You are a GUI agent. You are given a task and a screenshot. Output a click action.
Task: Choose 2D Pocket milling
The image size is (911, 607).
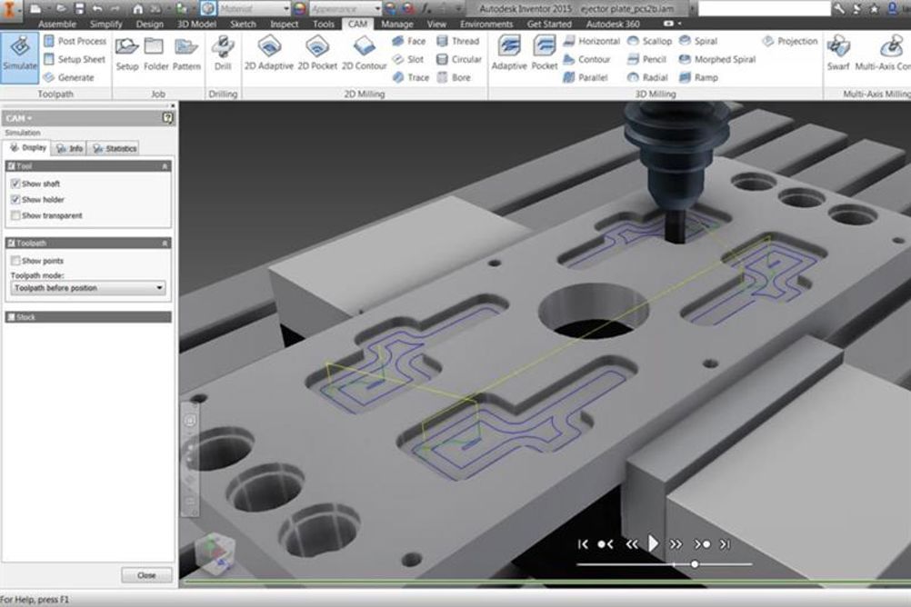(317, 54)
